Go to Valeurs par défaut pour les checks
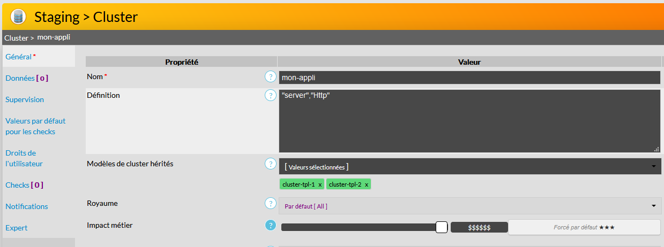 click(35, 126)
